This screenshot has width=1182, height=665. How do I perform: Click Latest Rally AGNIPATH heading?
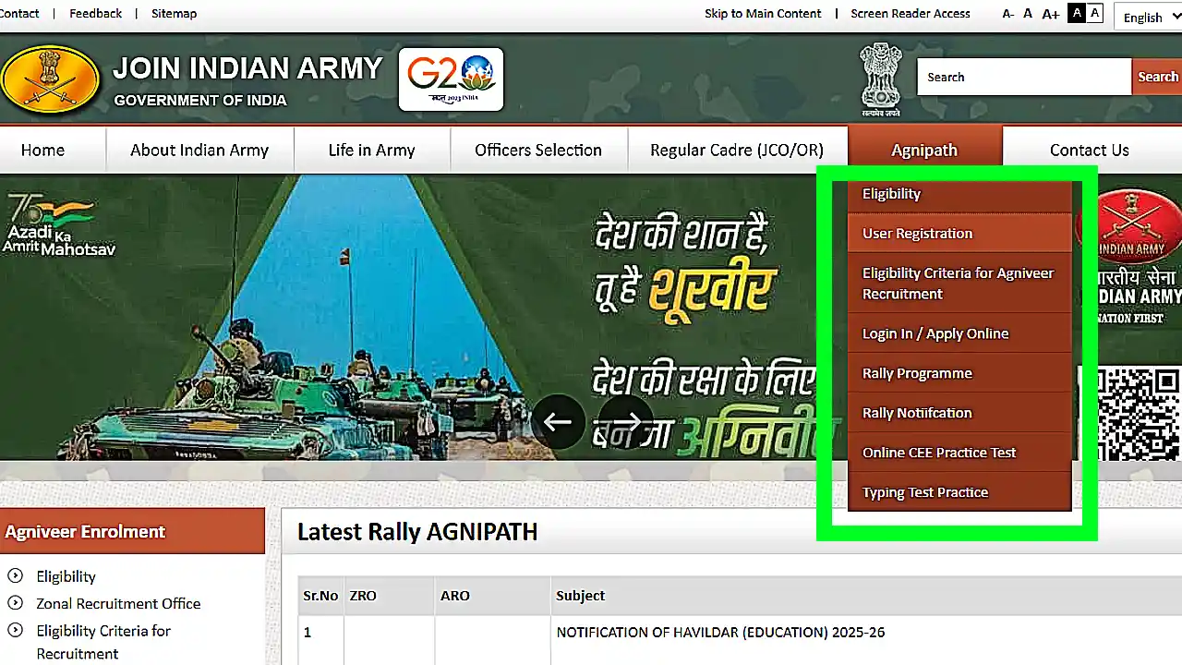[417, 532]
